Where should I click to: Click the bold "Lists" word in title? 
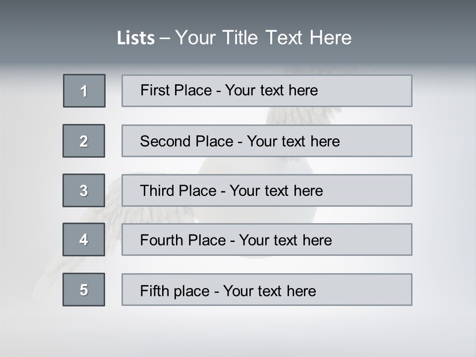tap(135, 38)
